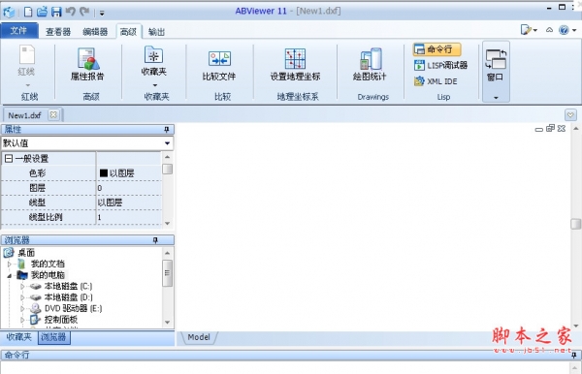582x374 pixels.
Task: Click the 窗口 windows icon in ribbon
Action: 496,60
